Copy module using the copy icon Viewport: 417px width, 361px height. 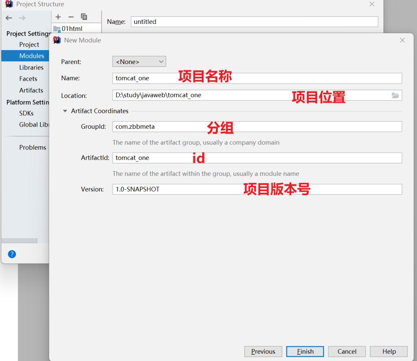pos(84,17)
